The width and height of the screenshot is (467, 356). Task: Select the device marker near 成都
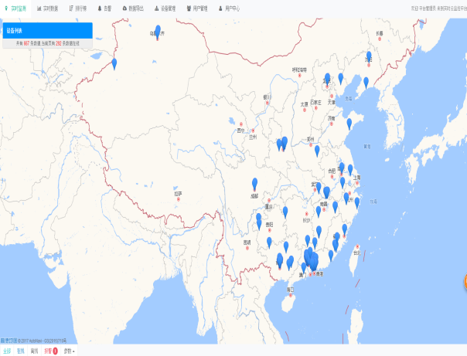pos(255,184)
